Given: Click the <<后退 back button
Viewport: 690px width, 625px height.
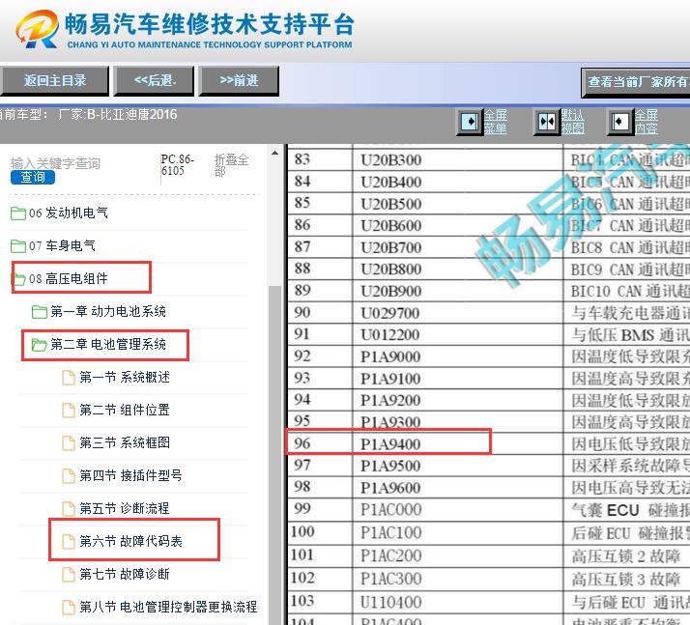Looking at the screenshot, I should click(x=154, y=81).
